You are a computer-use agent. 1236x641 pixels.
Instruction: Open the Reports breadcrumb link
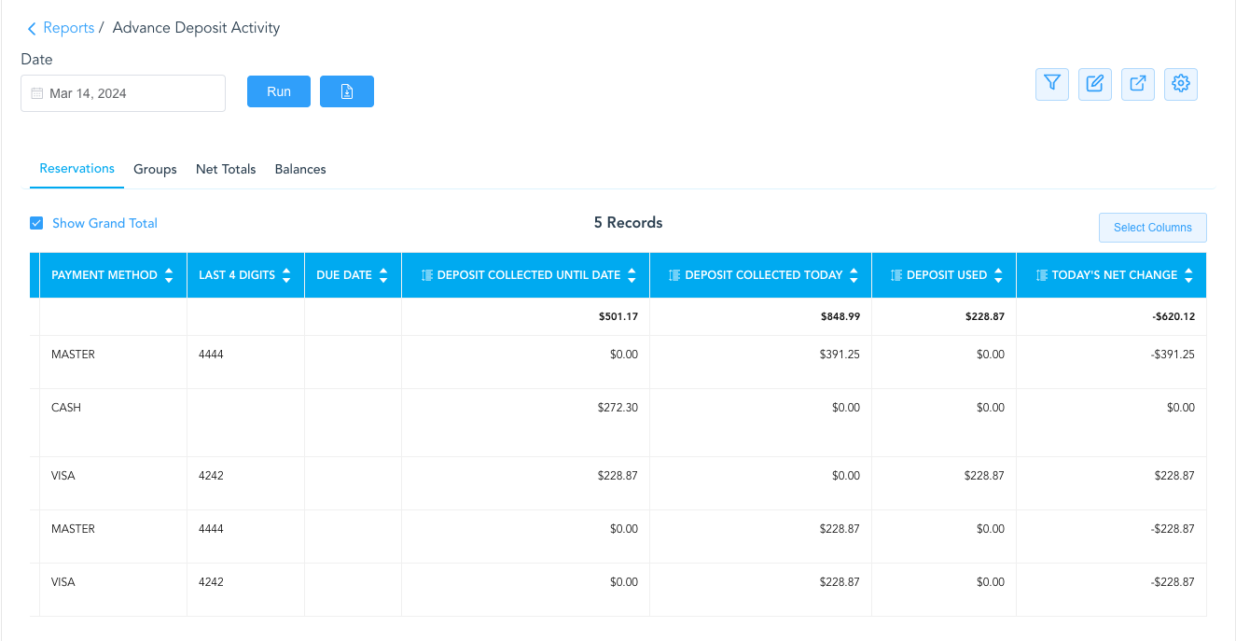(x=68, y=28)
